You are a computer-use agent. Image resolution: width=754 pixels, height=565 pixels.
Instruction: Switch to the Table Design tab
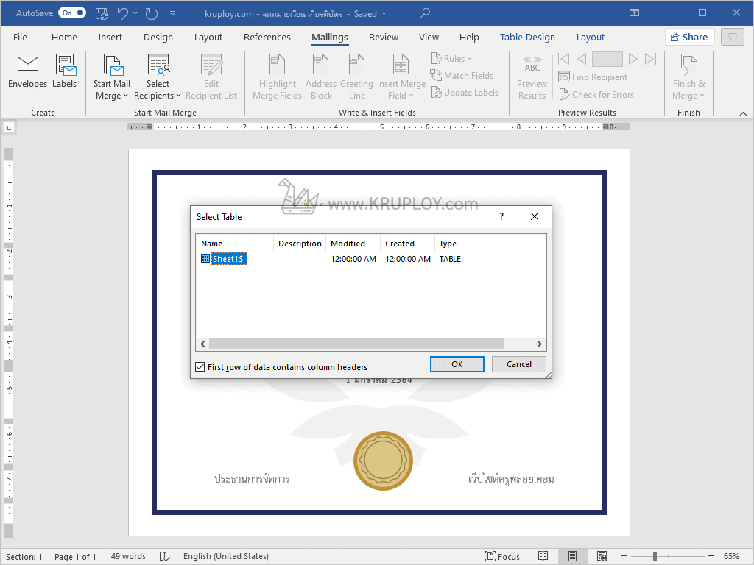(x=527, y=37)
